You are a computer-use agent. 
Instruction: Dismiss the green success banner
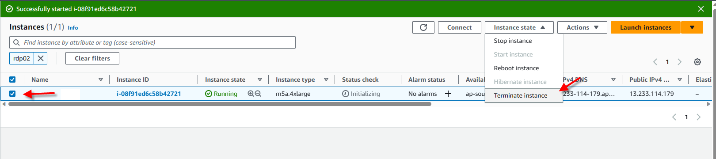701,9
